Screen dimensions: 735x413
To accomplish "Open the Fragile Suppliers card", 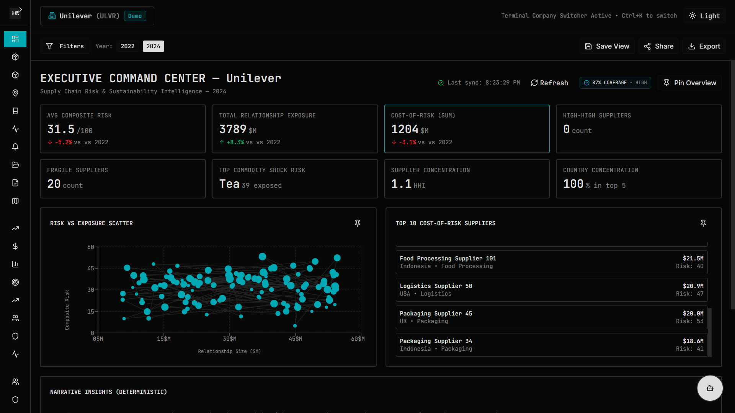I will point(123,179).
